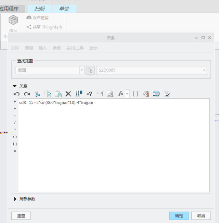Switch to the 草绘 ribbon tab
This screenshot has width=219, height=223.
click(64, 9)
